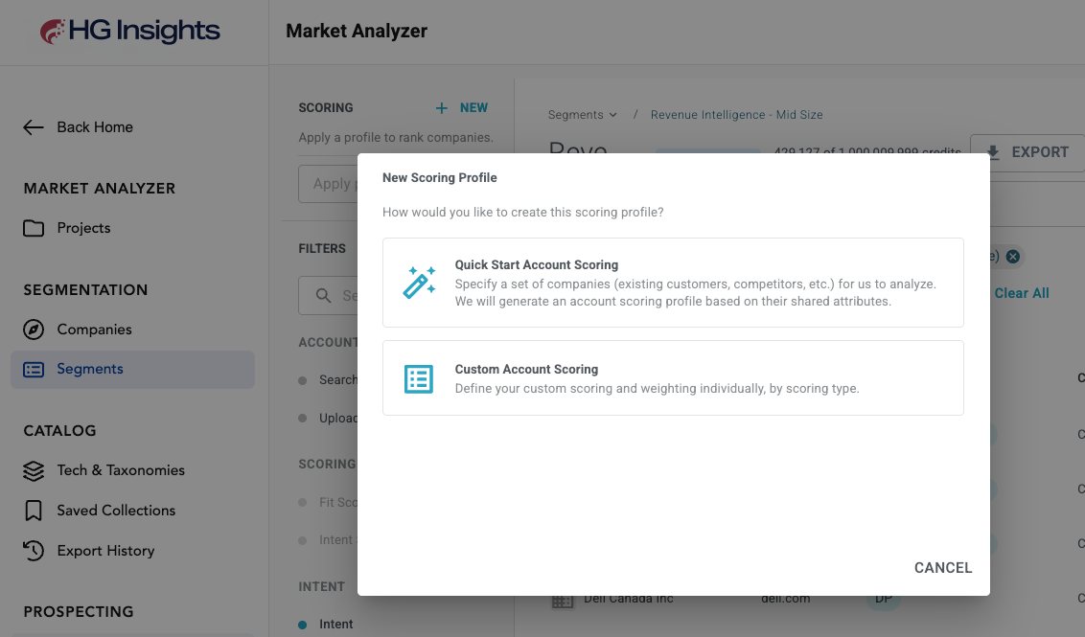Open the Apply profile dropdown field
The image size is (1085, 637).
click(x=328, y=184)
